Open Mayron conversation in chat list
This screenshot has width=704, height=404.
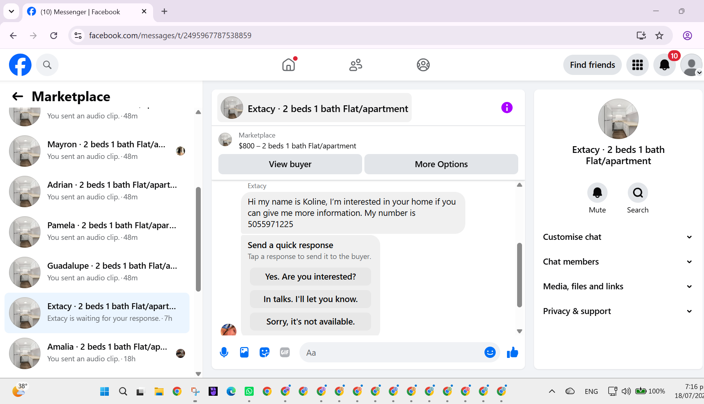tap(97, 151)
